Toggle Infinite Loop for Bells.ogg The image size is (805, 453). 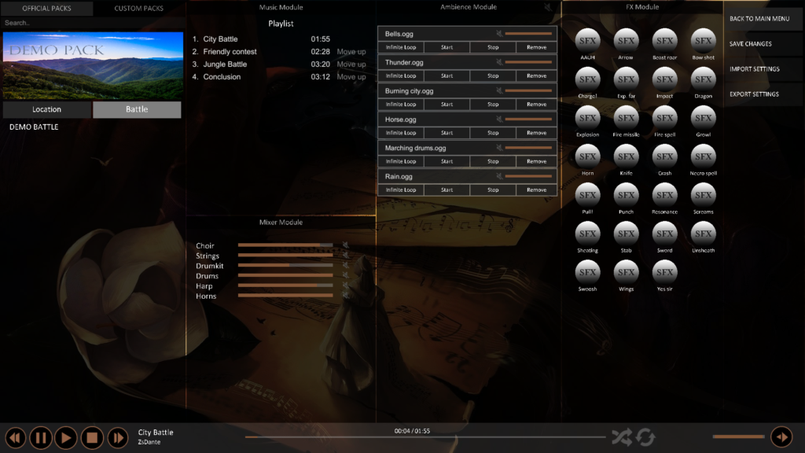pos(401,47)
